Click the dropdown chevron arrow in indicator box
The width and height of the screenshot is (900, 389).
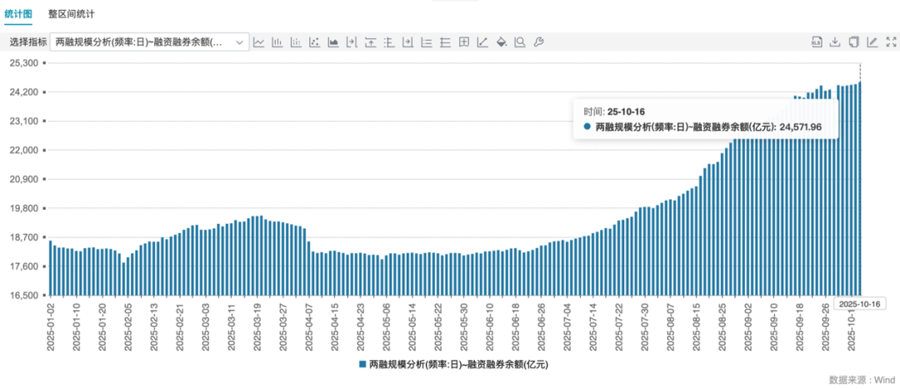pyautogui.click(x=239, y=42)
